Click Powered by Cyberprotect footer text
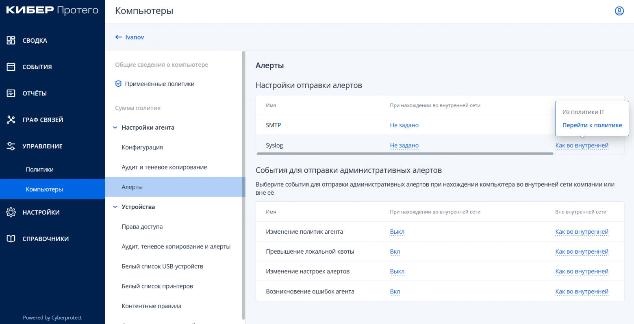Screen dimensions: 634x324 pyautogui.click(x=52, y=317)
